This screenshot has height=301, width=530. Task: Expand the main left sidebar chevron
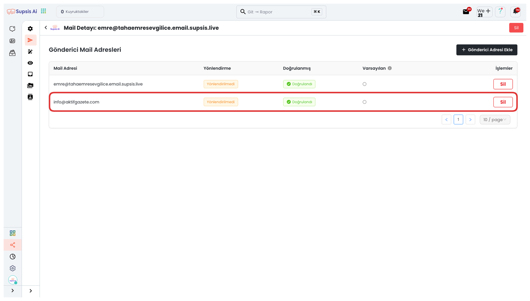point(13,291)
